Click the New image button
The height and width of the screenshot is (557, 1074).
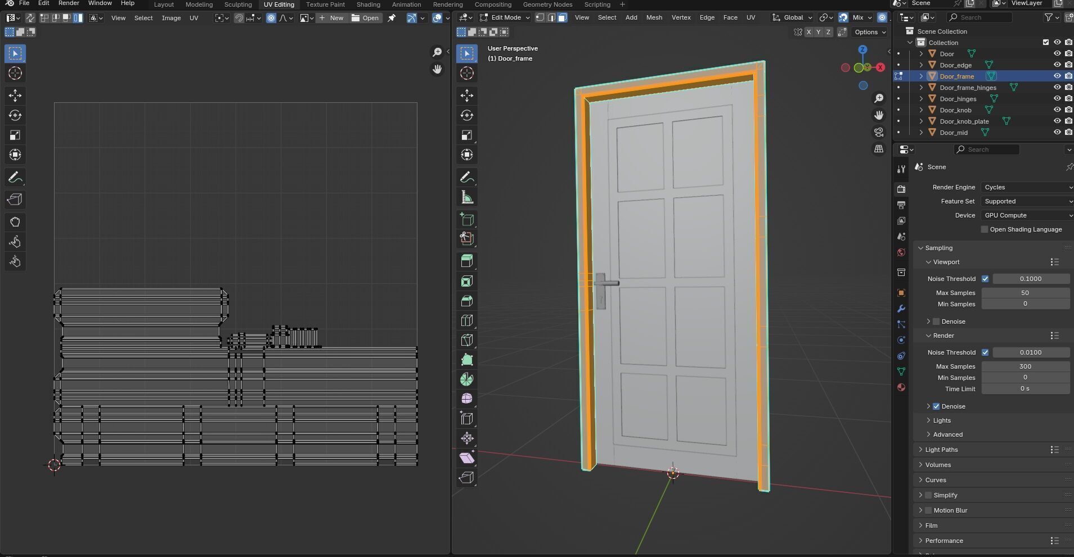[x=331, y=18]
